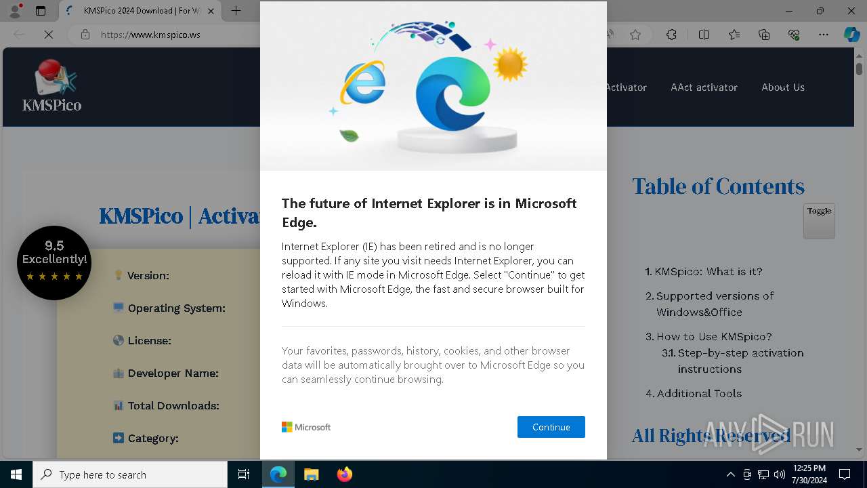View site information via the lock icon
Image resolution: width=867 pixels, height=488 pixels.
pyautogui.click(x=85, y=35)
